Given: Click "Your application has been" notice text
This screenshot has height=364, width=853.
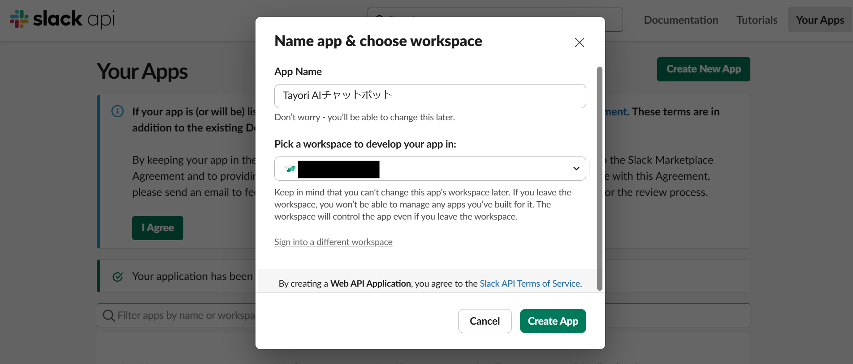Looking at the screenshot, I should (x=192, y=276).
